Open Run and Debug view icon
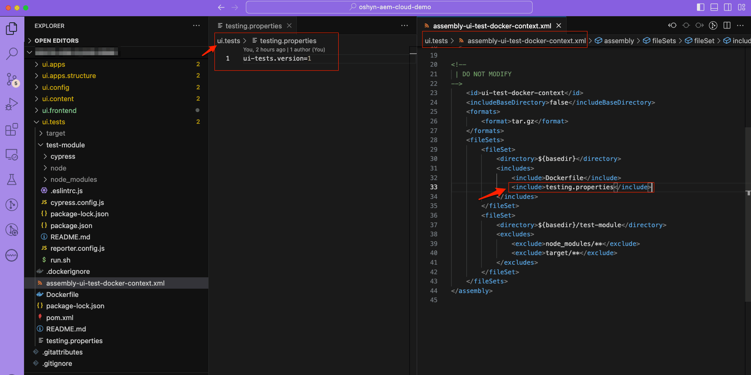 pyautogui.click(x=12, y=104)
